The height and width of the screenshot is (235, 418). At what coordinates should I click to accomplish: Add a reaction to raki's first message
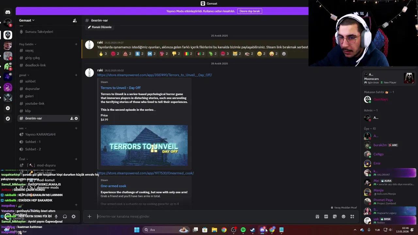point(284,54)
